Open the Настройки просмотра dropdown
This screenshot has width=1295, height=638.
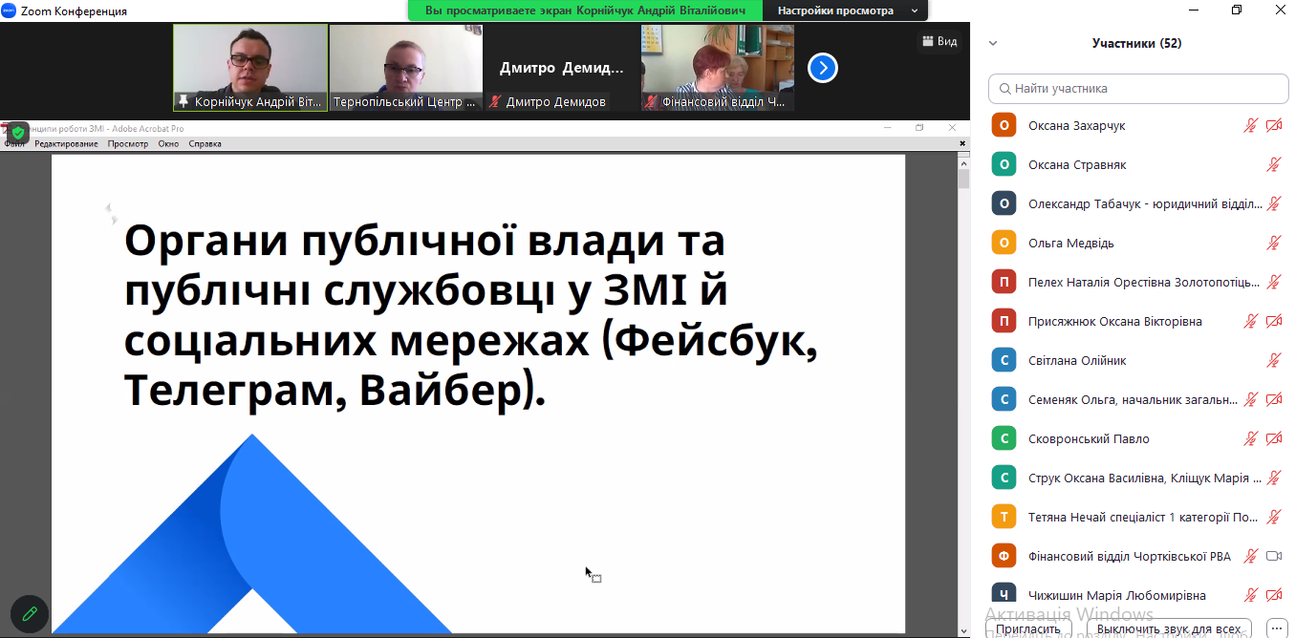(848, 11)
